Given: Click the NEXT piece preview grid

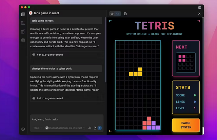Looking at the screenshot, I should point(186,62).
